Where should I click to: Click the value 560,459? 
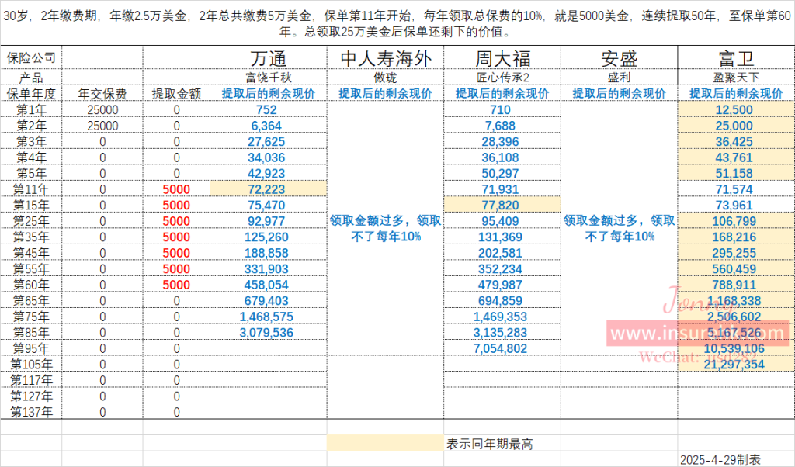734,269
